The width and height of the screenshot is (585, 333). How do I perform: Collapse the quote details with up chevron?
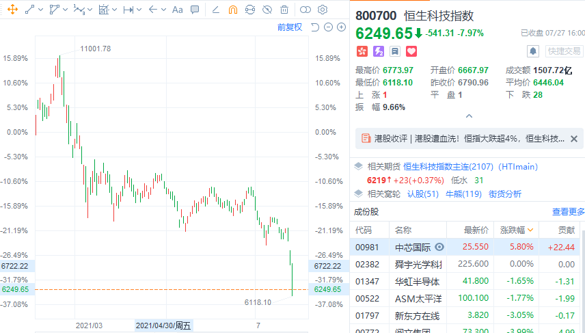(x=468, y=116)
